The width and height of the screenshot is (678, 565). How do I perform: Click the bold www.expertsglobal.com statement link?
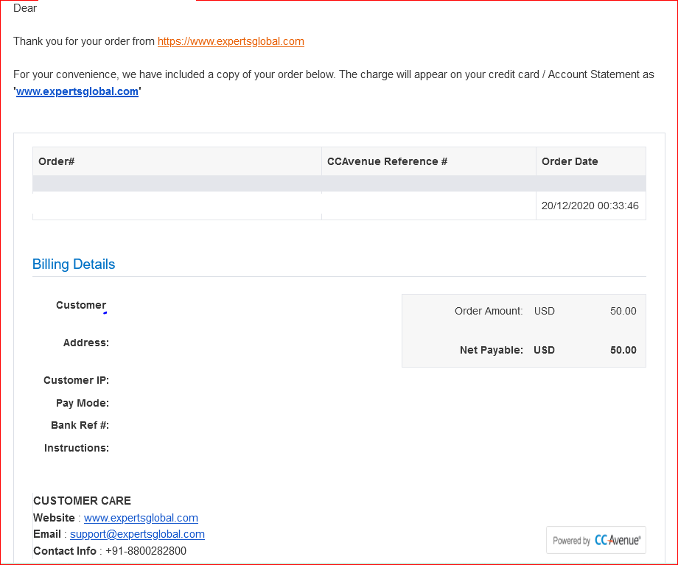(x=77, y=91)
